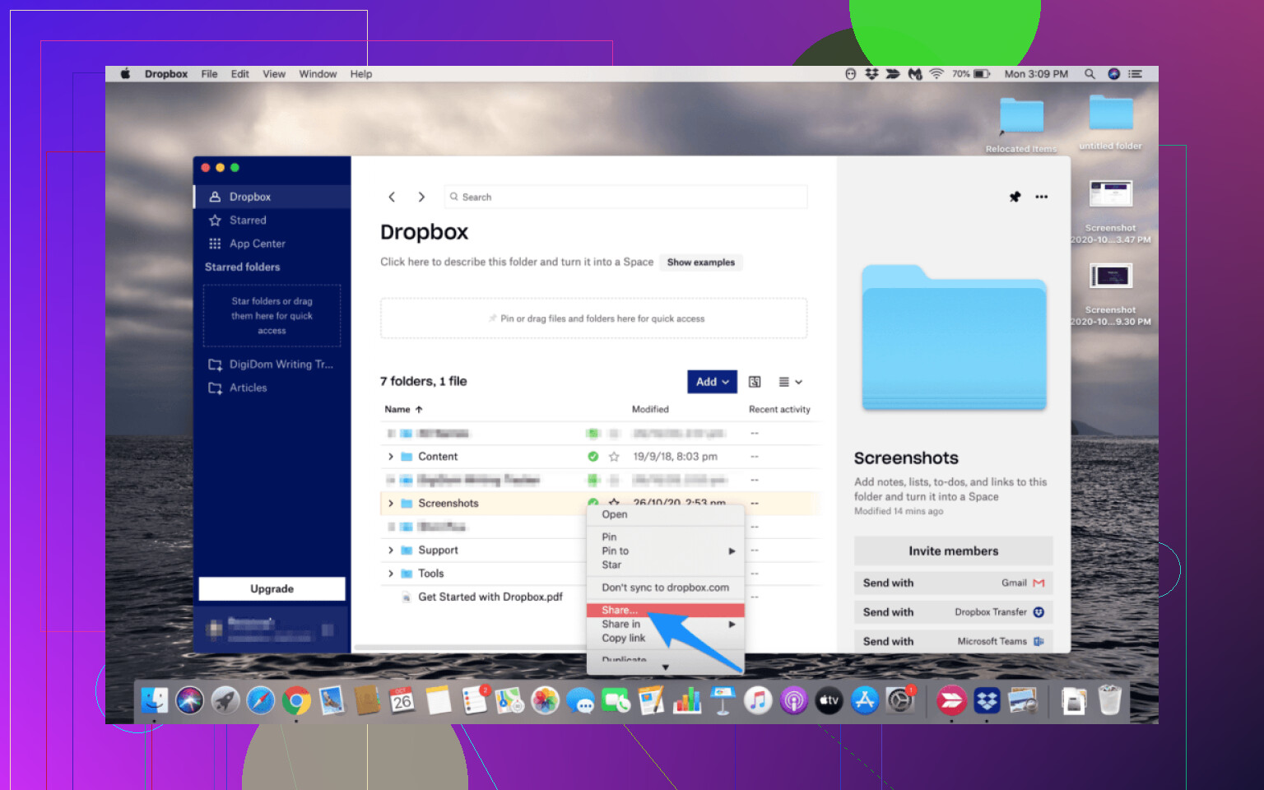The width and height of the screenshot is (1264, 790).
Task: Click the Upgrade button
Action: point(272,589)
